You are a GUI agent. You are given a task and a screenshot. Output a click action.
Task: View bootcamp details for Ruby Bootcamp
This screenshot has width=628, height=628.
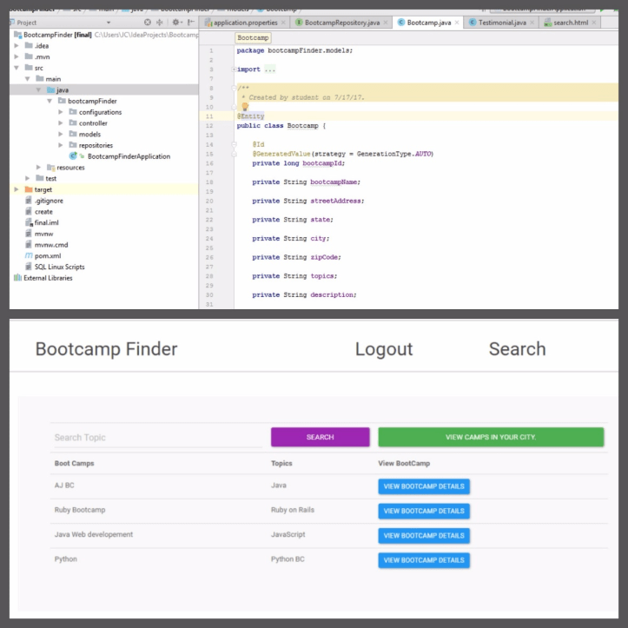click(x=424, y=511)
